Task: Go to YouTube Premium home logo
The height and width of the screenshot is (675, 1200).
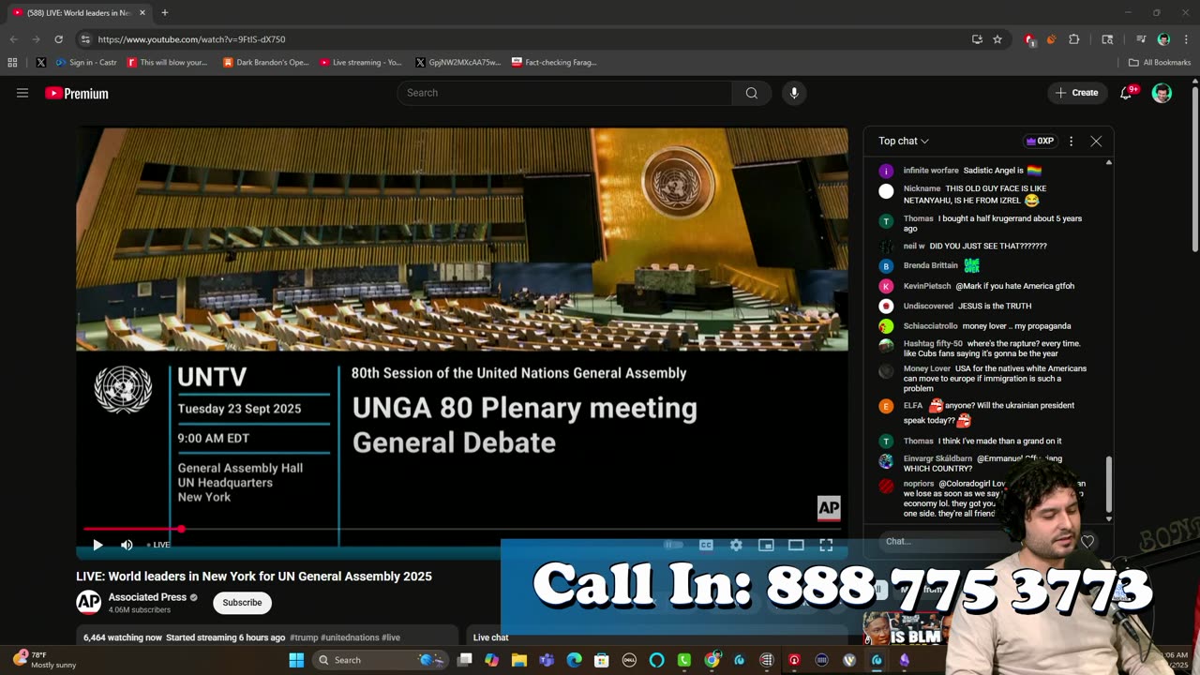Action: pos(77,93)
